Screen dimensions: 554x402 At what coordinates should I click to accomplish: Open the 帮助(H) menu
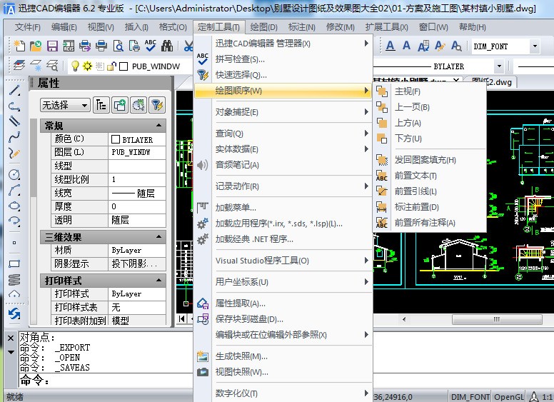473,27
